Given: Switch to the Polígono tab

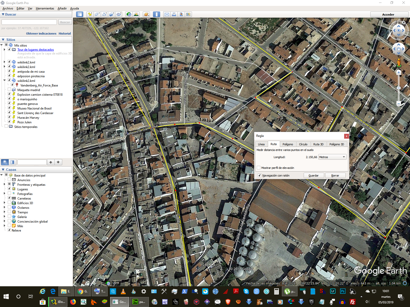Looking at the screenshot, I should click(288, 144).
